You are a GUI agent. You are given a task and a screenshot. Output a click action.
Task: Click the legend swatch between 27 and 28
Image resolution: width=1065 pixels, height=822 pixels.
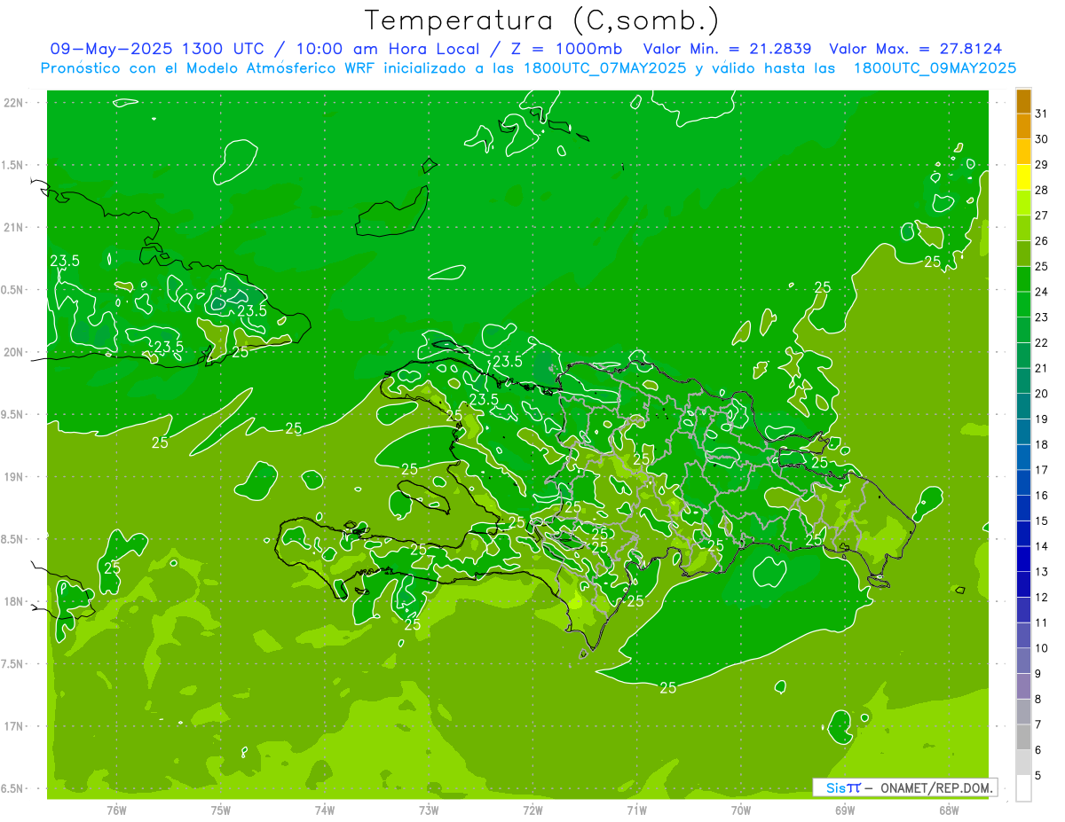[x=1023, y=202]
